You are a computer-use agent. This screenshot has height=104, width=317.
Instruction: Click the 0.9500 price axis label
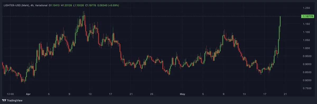307,56
